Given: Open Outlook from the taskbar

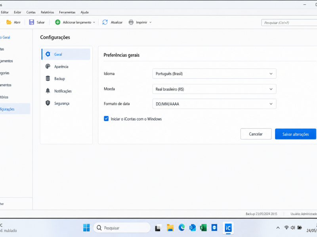Looking at the screenshot, I should pos(193,228).
